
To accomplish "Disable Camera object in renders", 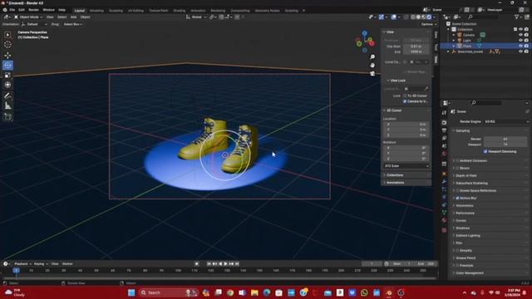I will pyautogui.click(x=526, y=35).
